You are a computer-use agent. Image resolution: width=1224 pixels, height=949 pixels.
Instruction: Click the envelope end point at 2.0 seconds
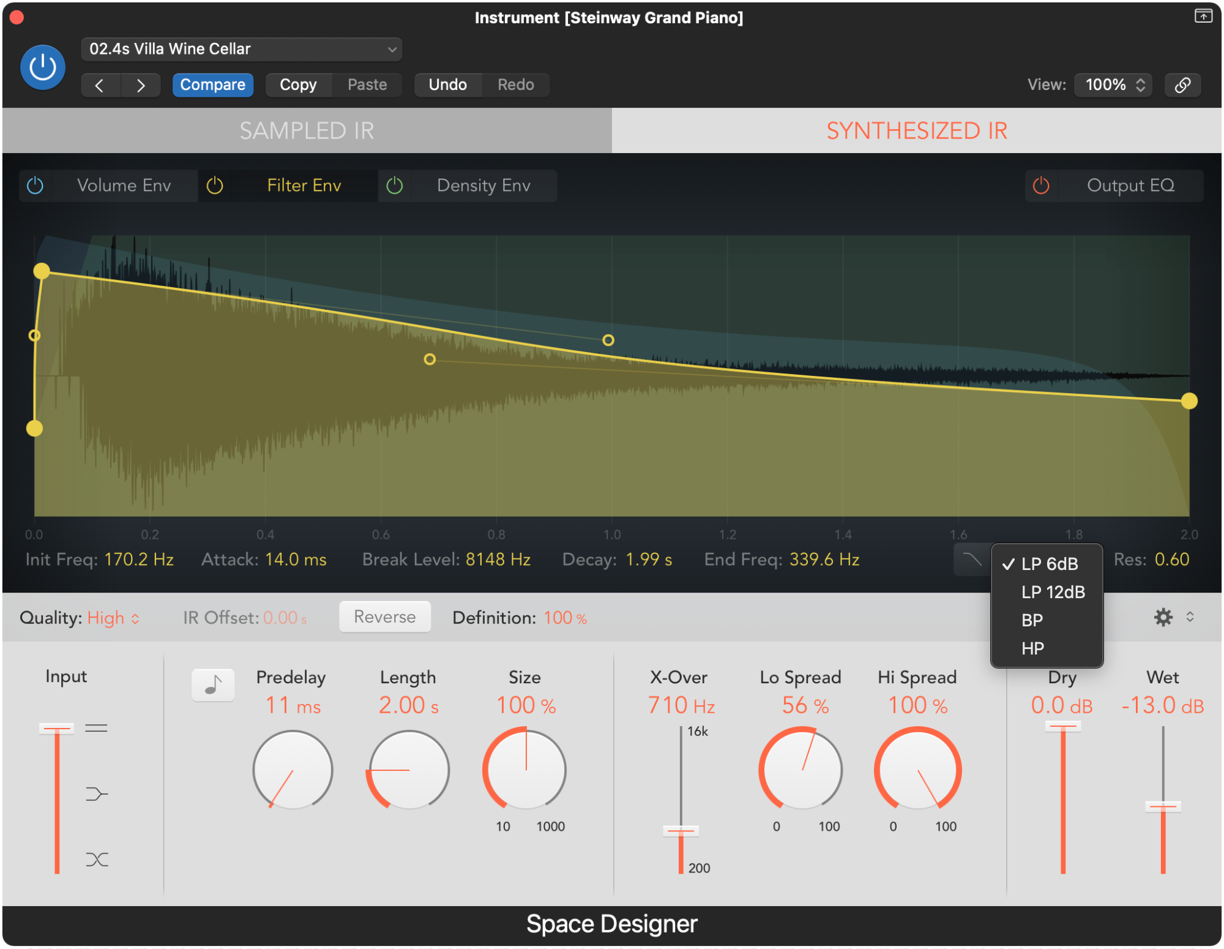(1189, 401)
